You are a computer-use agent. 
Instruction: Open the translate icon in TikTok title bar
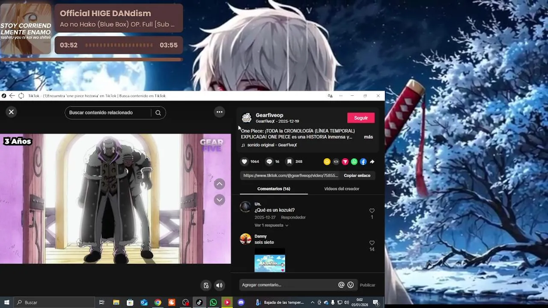click(x=330, y=96)
